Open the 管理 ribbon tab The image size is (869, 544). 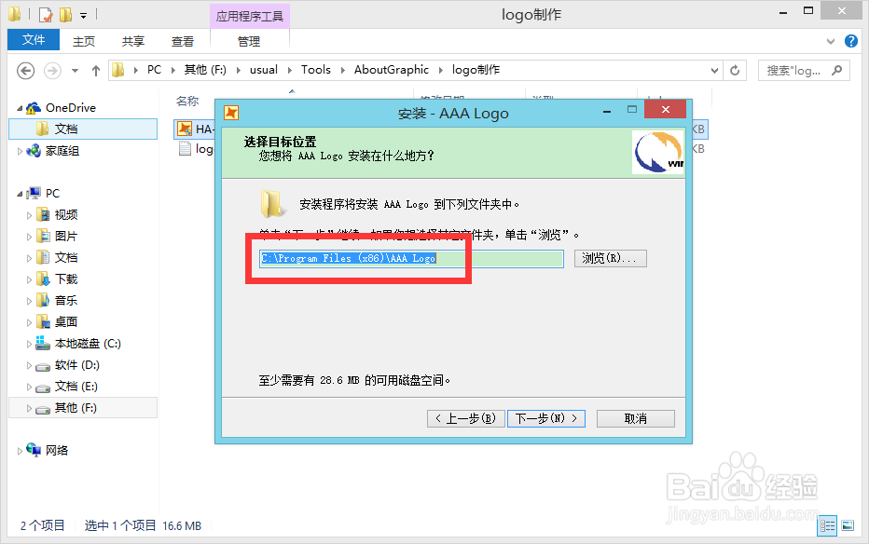(249, 41)
